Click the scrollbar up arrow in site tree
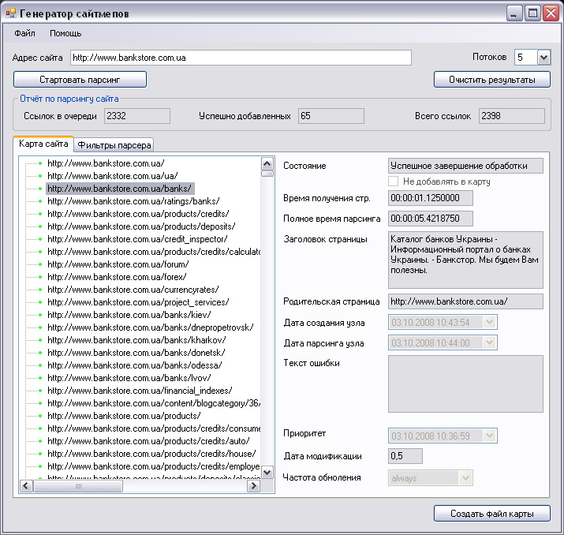Image resolution: width=564 pixels, height=535 pixels. [x=267, y=164]
